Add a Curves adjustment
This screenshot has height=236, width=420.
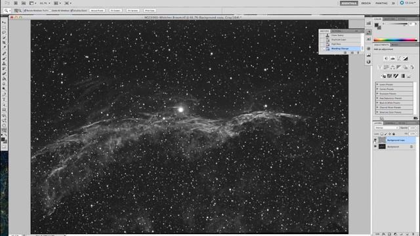(399, 58)
